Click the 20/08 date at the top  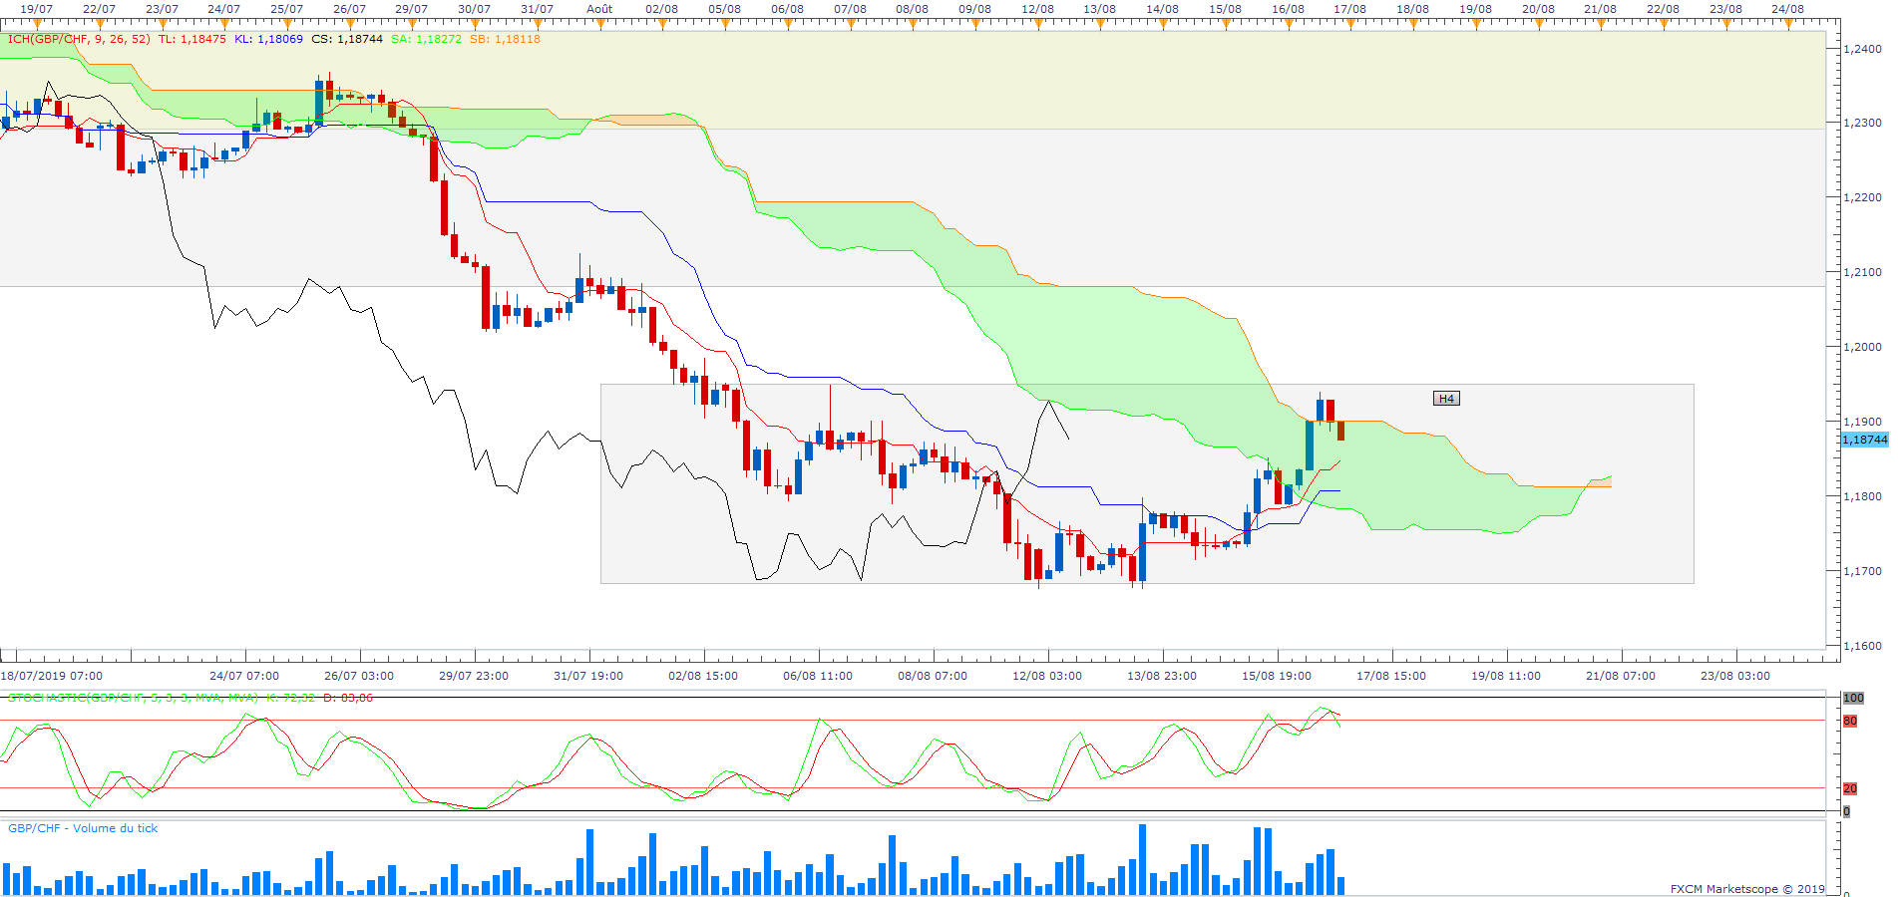click(1538, 9)
